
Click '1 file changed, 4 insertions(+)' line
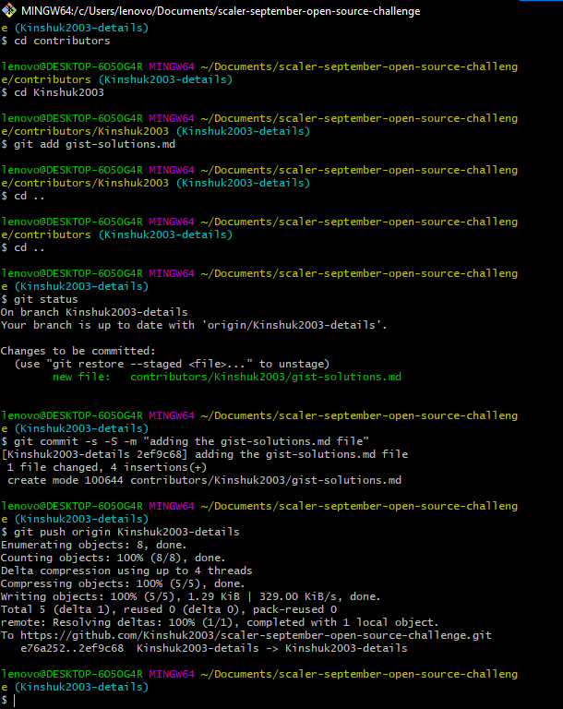(107, 467)
